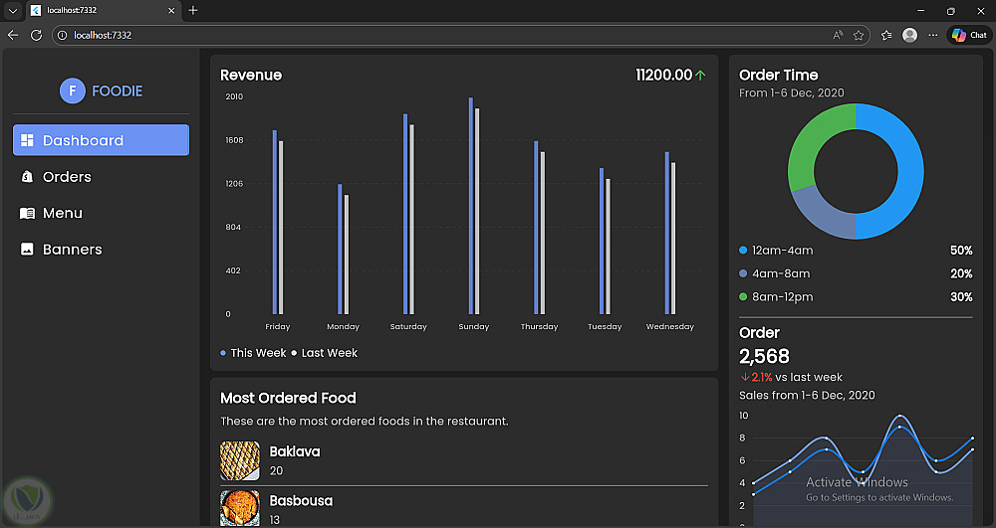
Task: Click the Menu book icon
Action: click(x=28, y=213)
